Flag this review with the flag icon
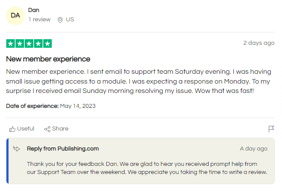This screenshot has height=191, width=282. coord(271,129)
